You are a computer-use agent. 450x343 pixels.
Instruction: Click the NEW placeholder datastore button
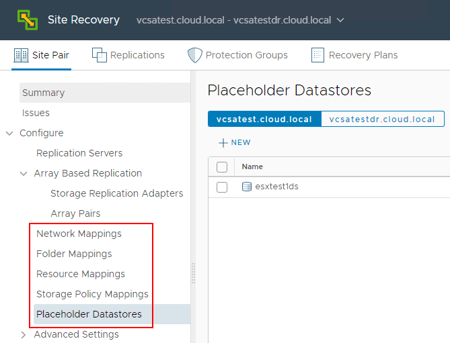pos(235,142)
